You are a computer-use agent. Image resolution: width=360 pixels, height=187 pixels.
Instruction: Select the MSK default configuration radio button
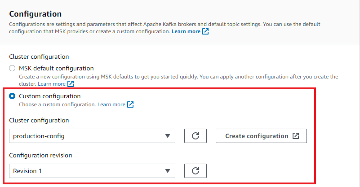tap(12, 69)
